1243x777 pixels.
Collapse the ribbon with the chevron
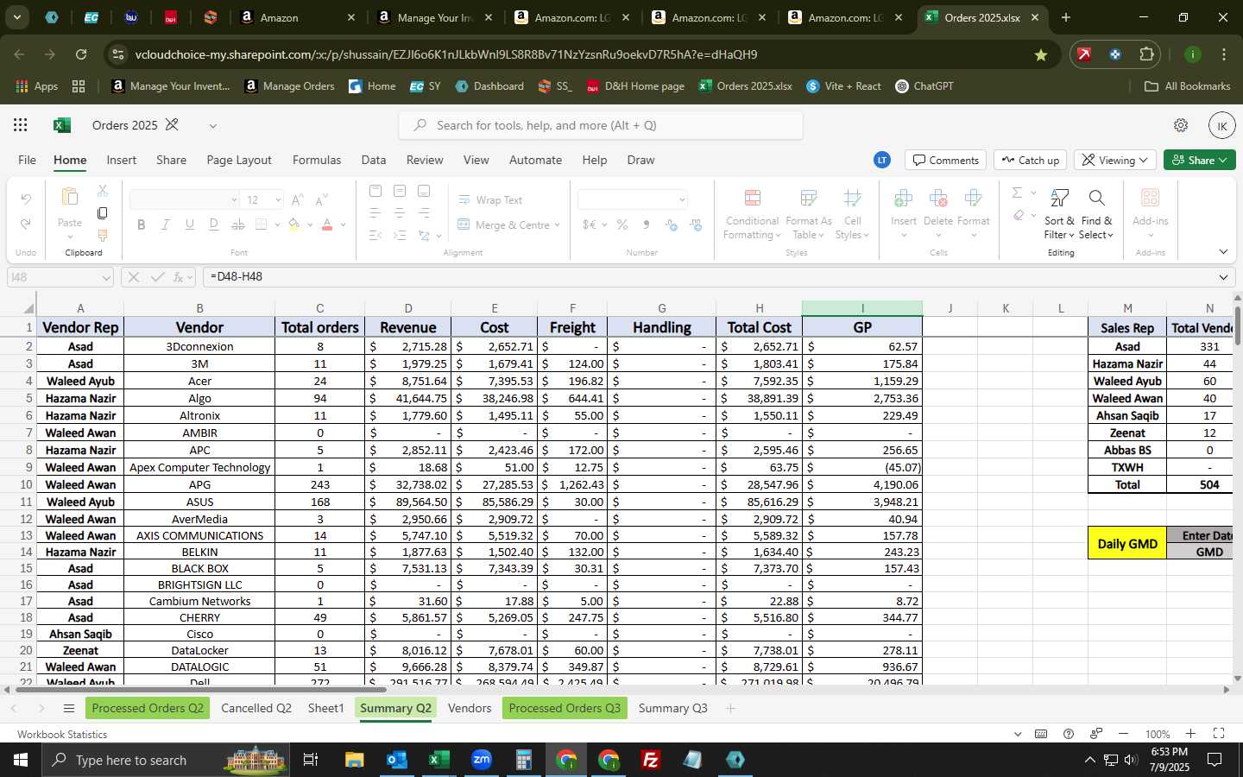click(1223, 252)
